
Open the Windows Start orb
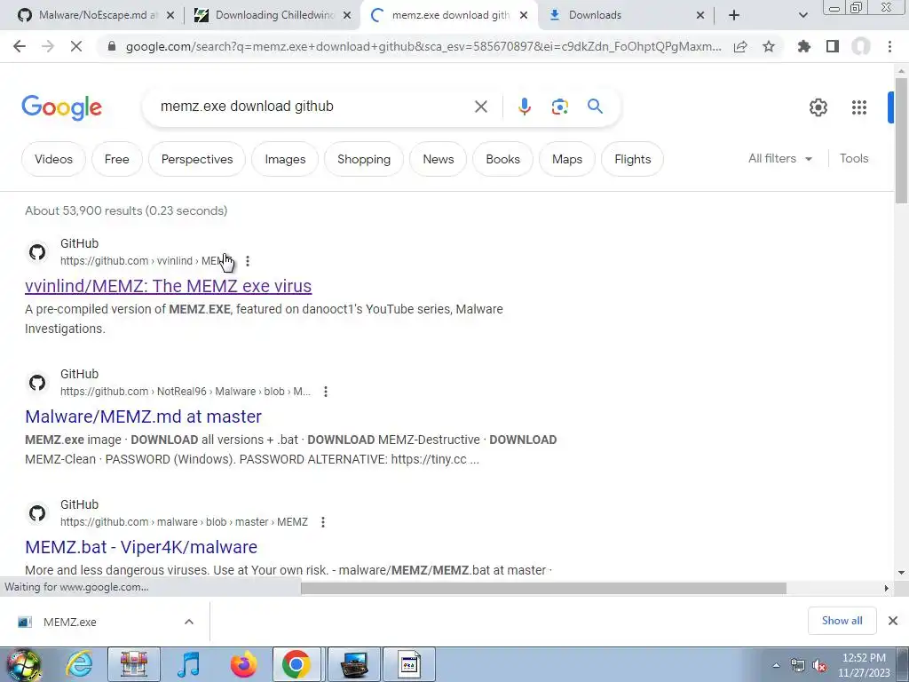(x=23, y=664)
